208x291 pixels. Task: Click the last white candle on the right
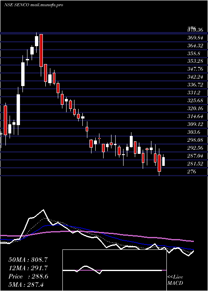point(163,161)
